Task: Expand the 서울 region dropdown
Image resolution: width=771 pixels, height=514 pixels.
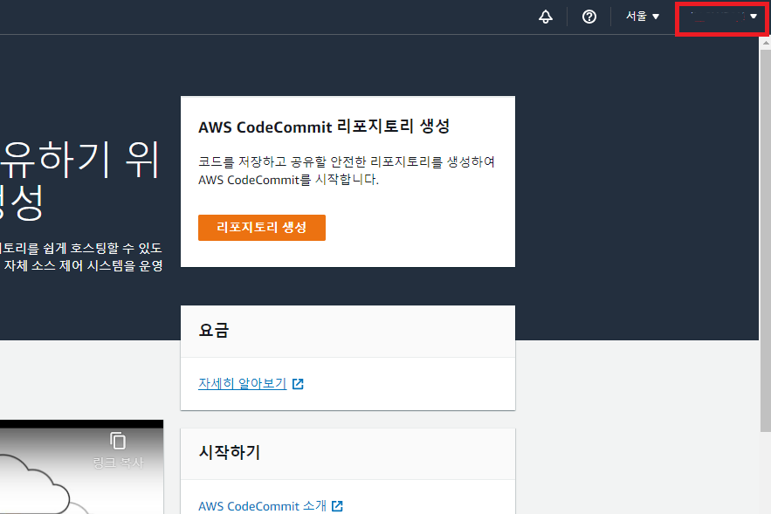Action: pos(642,17)
